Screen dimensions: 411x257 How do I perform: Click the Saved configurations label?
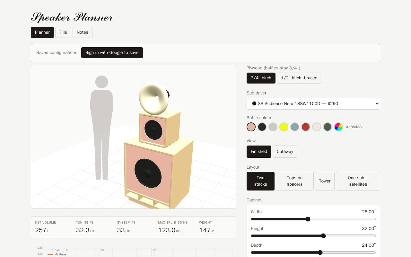[x=57, y=53]
